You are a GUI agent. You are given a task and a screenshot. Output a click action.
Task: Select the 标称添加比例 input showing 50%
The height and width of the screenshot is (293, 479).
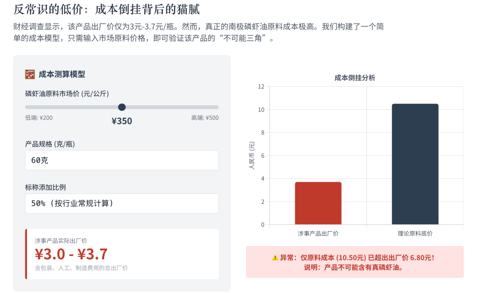point(121,203)
